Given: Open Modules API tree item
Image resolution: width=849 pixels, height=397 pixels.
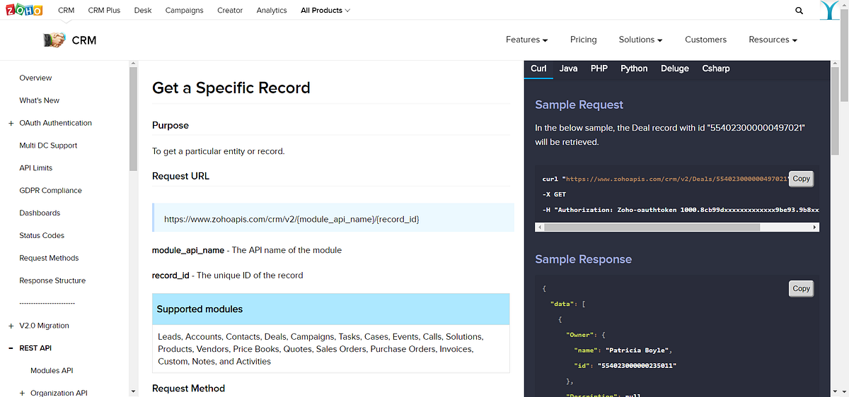Looking at the screenshot, I should tap(52, 371).
